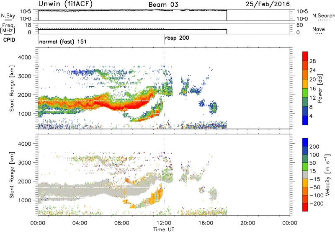Click the "18" tick on the frequency axis
The image size is (335, 232).
point(28,25)
